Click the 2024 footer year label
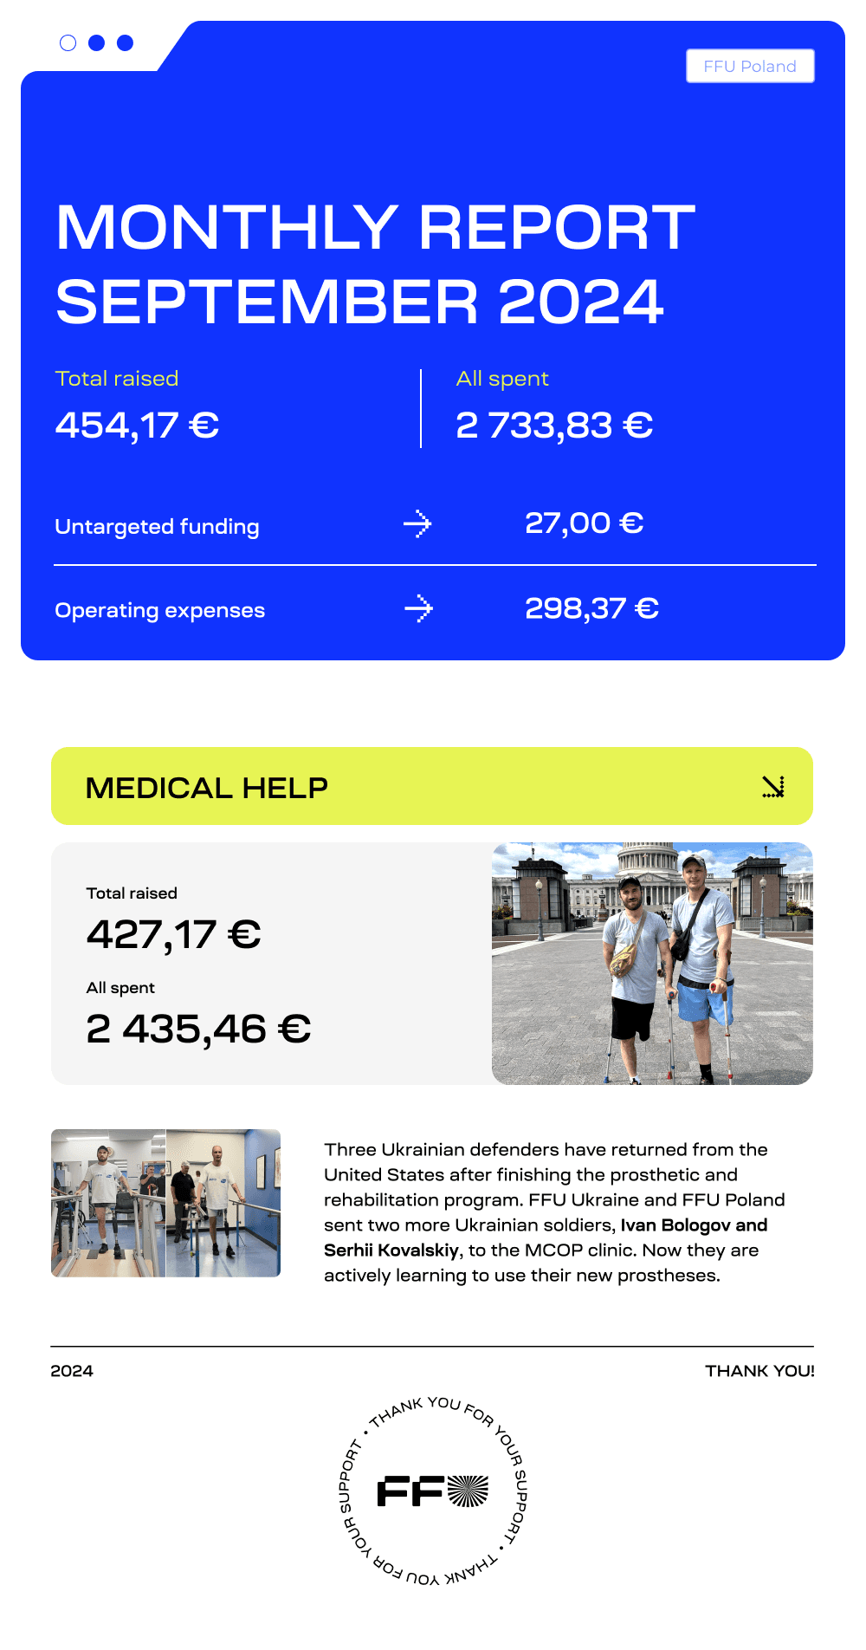Image resolution: width=866 pixels, height=1650 pixels. point(72,1371)
